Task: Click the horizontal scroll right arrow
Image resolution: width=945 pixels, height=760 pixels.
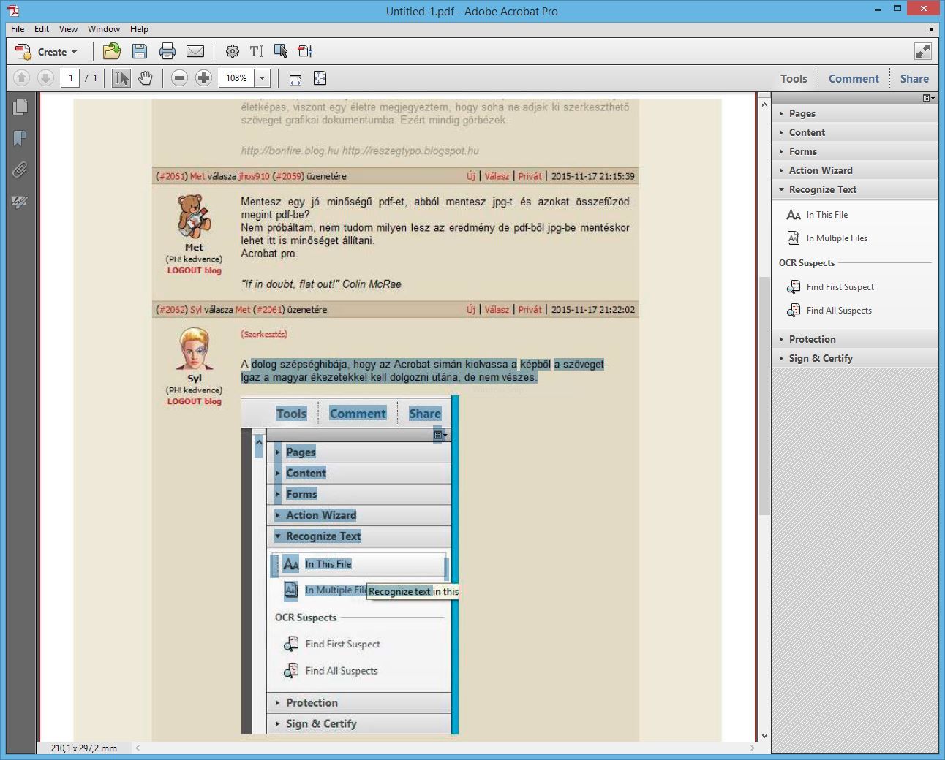Action: pos(753,748)
